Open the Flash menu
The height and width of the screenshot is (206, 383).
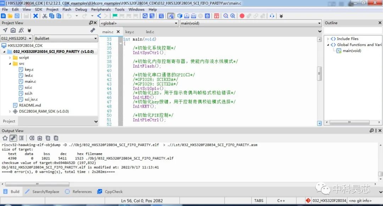67,10
